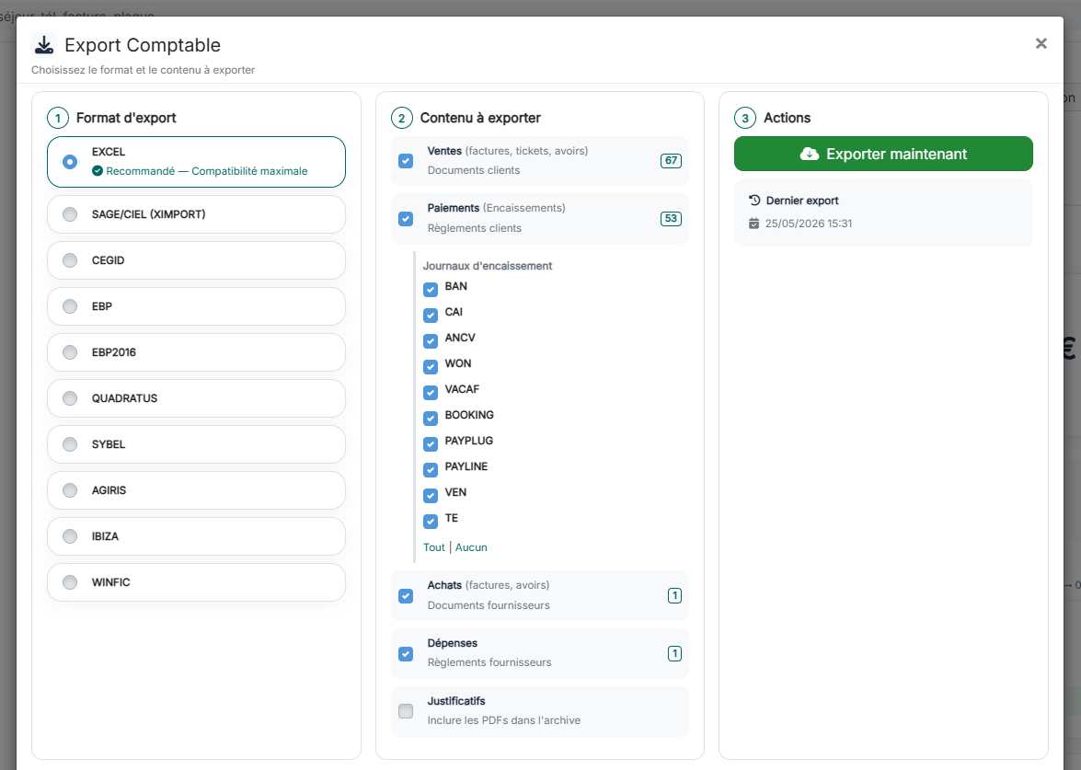Uncheck the Paiements content checkbox
The image size is (1081, 770).
tap(406, 219)
